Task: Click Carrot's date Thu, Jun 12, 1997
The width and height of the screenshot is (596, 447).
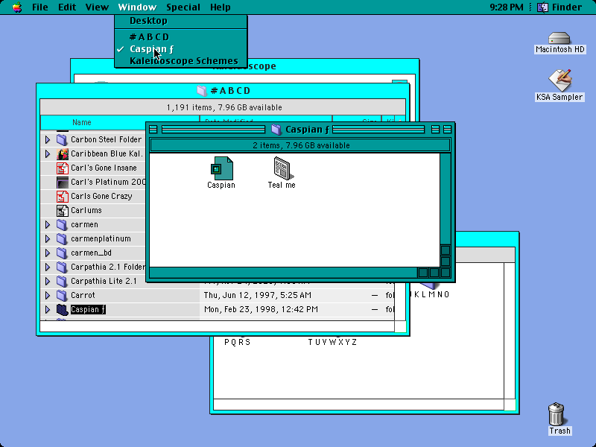Action: [257, 295]
